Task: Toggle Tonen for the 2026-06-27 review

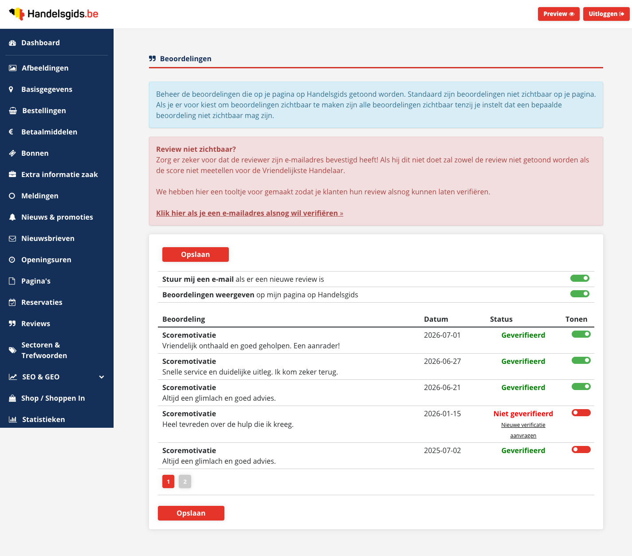Action: coord(581,361)
